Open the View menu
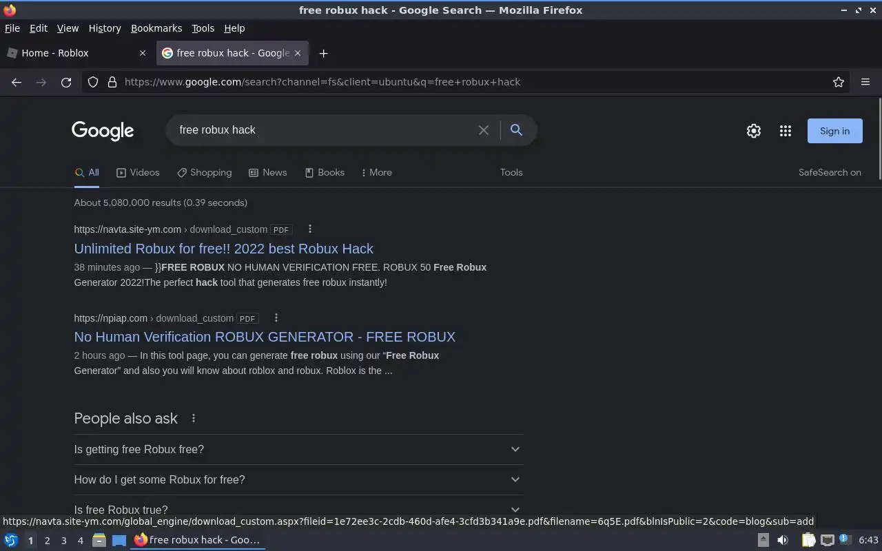The height and width of the screenshot is (551, 882). [68, 28]
